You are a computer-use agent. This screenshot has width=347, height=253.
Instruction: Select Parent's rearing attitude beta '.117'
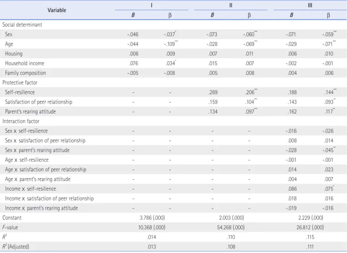coord(330,111)
